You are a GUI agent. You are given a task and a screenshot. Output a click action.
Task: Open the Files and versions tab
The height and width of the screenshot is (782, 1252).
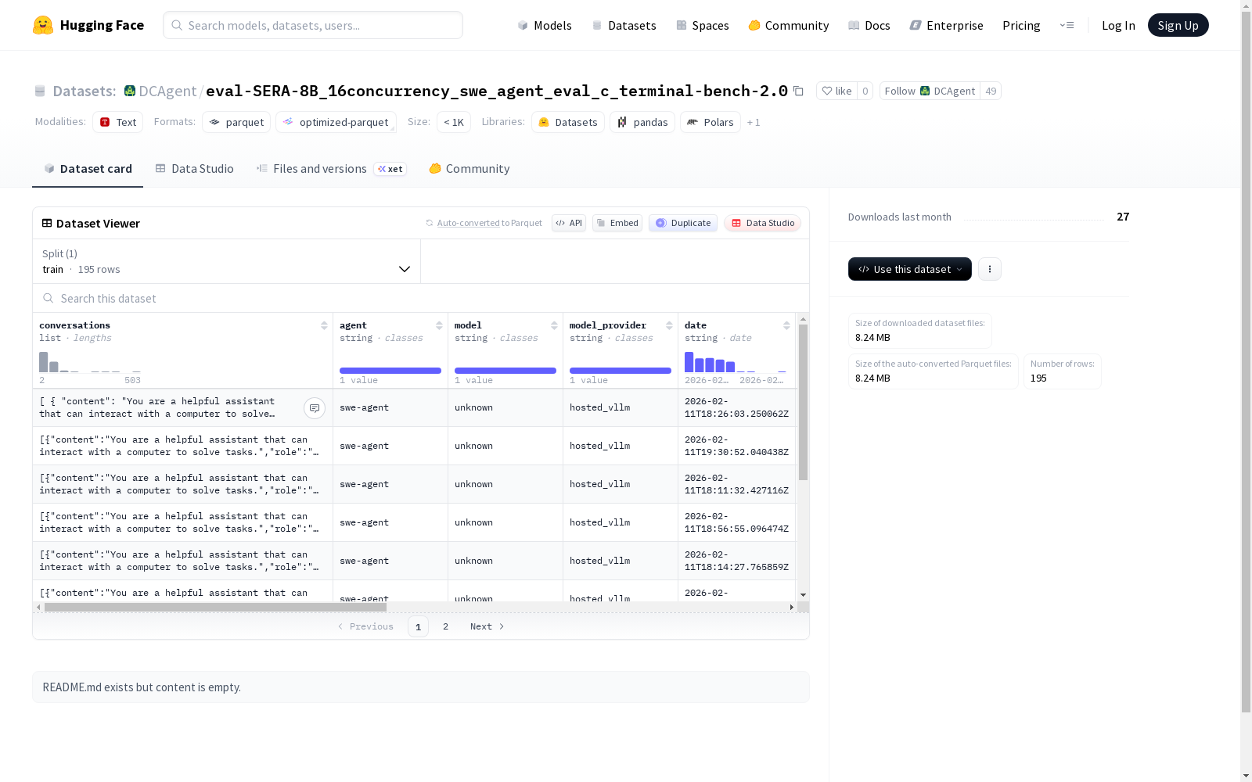(331, 169)
